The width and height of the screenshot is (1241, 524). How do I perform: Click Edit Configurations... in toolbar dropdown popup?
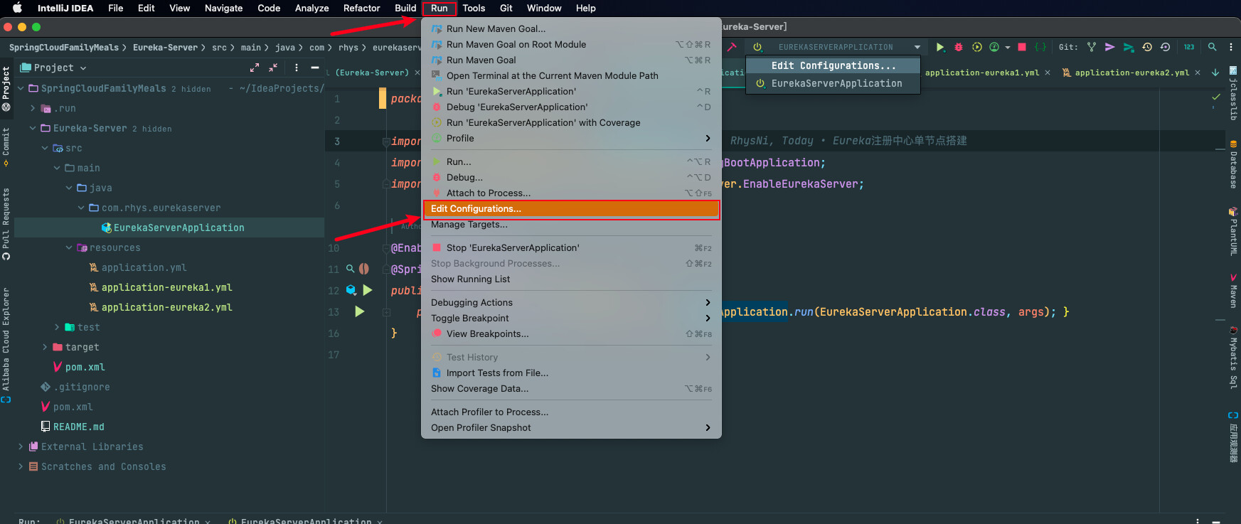click(833, 65)
